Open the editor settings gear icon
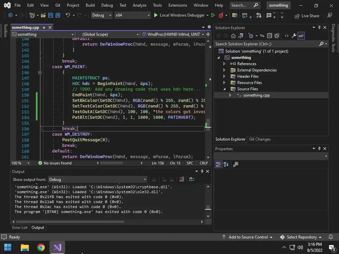This screenshot has width=339, height=254. [x=209, y=27]
